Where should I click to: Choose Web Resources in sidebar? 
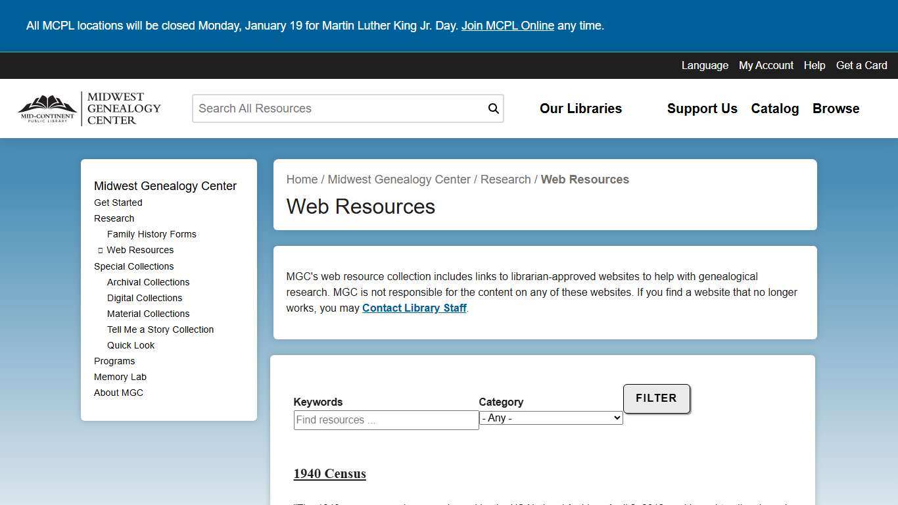pyautogui.click(x=140, y=250)
